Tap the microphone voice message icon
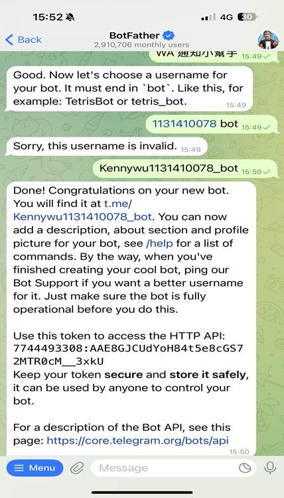 tap(270, 467)
